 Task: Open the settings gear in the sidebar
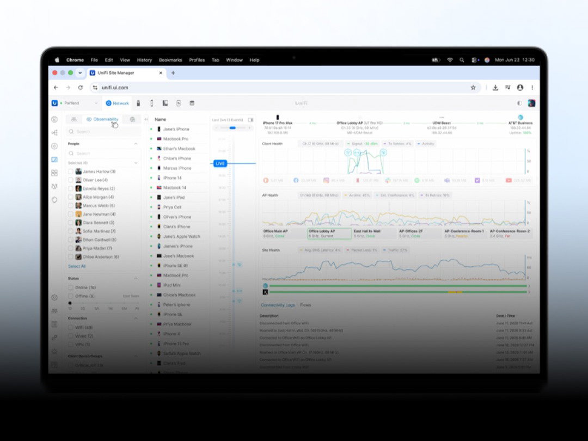pos(55,297)
